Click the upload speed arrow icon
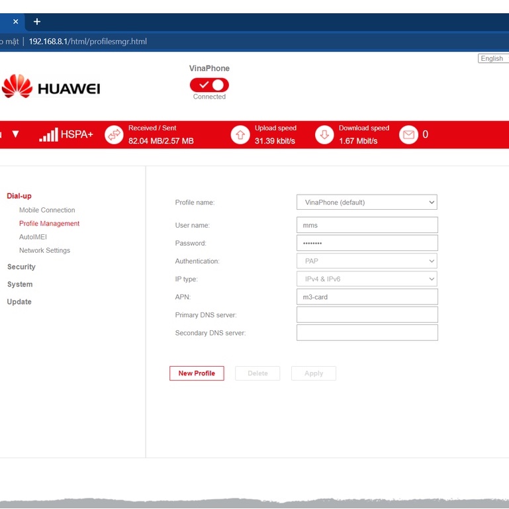Viewport: 509px width, 509px height. (240, 134)
